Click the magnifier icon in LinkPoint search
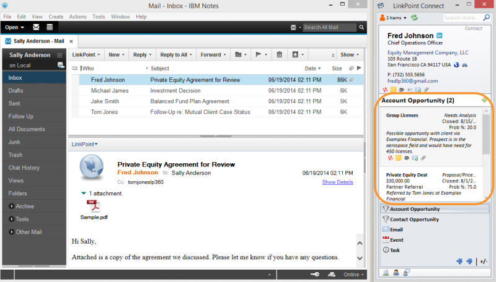The image size is (496, 282). point(487,18)
